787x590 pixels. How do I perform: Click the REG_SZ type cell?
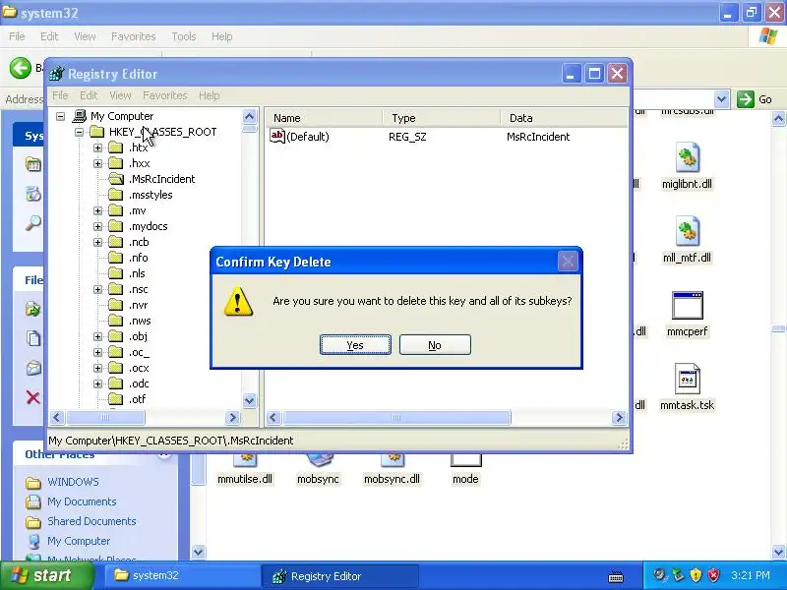click(407, 137)
